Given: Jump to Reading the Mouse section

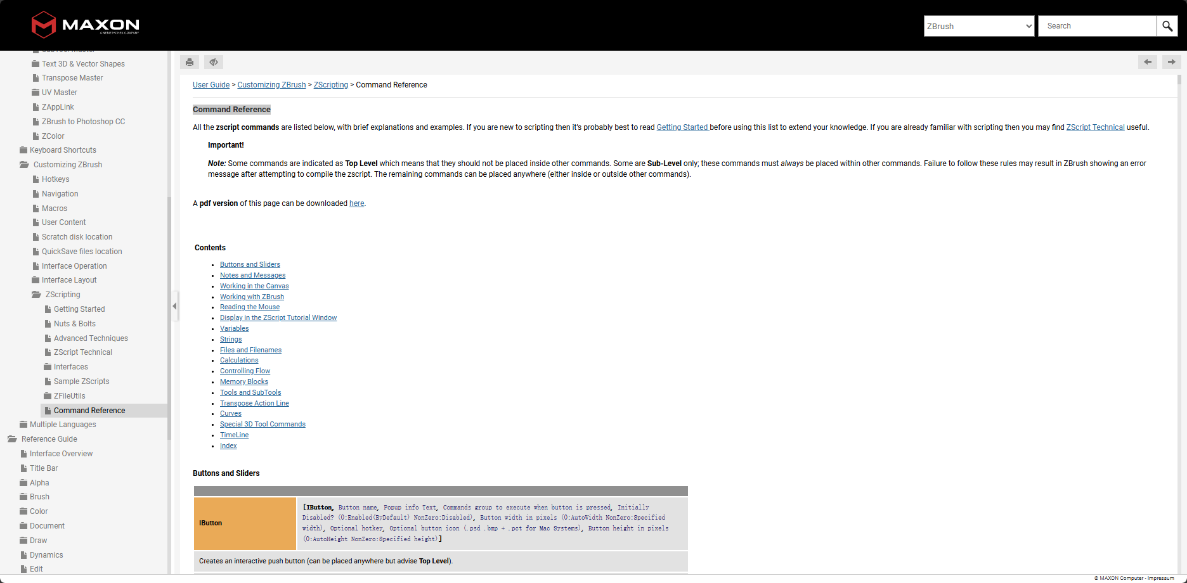Looking at the screenshot, I should [250, 307].
